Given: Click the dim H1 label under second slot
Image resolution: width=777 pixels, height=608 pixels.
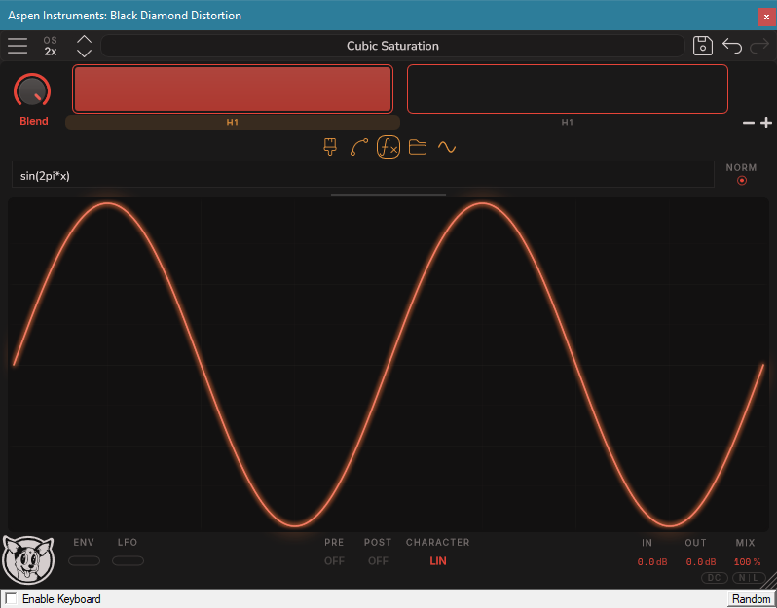Looking at the screenshot, I should (568, 123).
